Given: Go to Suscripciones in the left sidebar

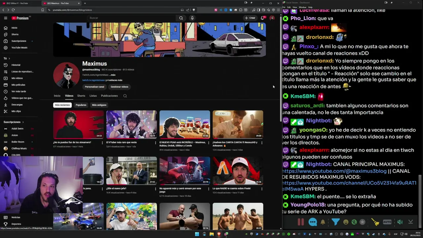Looking at the screenshot, I should point(19,41).
